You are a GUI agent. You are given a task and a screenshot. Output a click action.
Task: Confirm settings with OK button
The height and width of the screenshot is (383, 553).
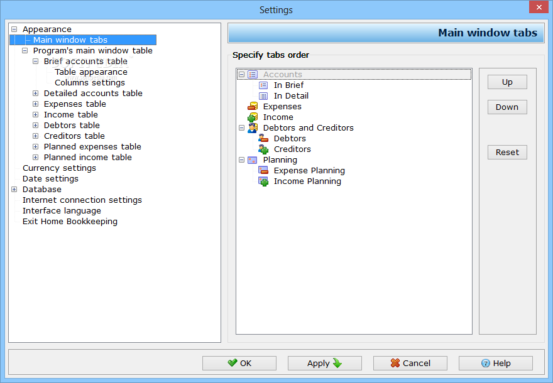pyautogui.click(x=239, y=364)
